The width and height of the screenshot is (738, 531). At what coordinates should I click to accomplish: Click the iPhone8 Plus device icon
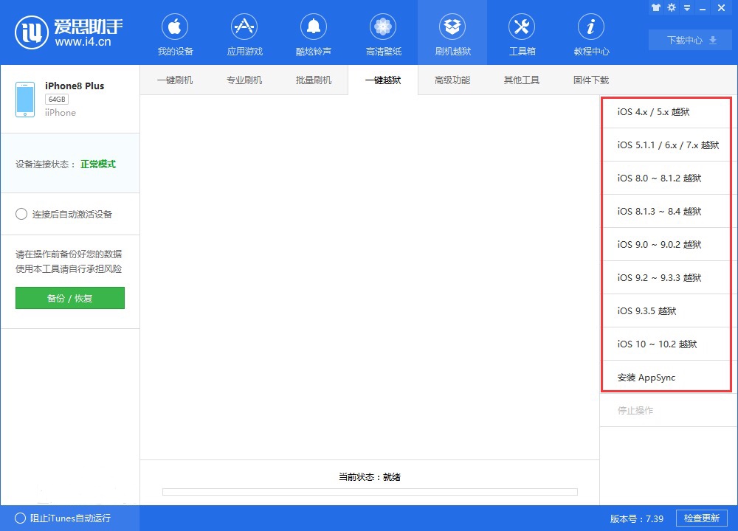coord(25,100)
